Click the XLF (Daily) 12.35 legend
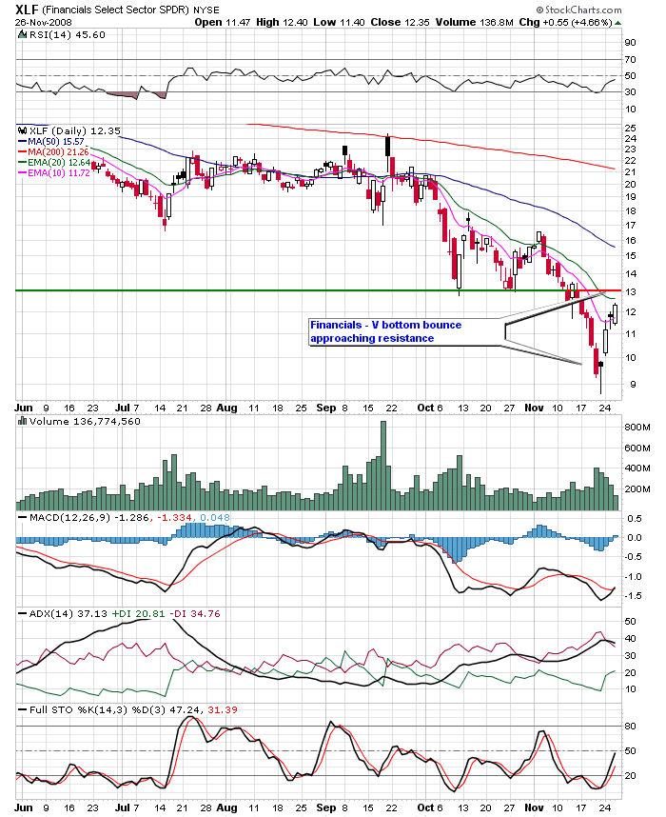The height and width of the screenshot is (817, 666). click(75, 130)
